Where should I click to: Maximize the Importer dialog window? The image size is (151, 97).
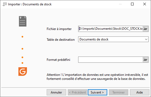tap(132, 4)
